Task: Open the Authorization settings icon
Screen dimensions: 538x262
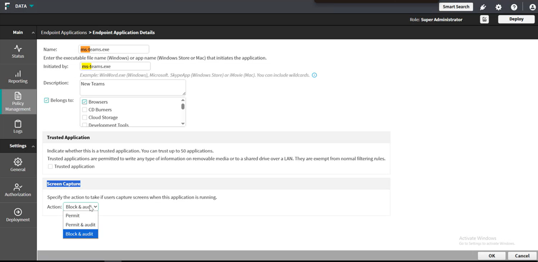Action: click(x=18, y=187)
